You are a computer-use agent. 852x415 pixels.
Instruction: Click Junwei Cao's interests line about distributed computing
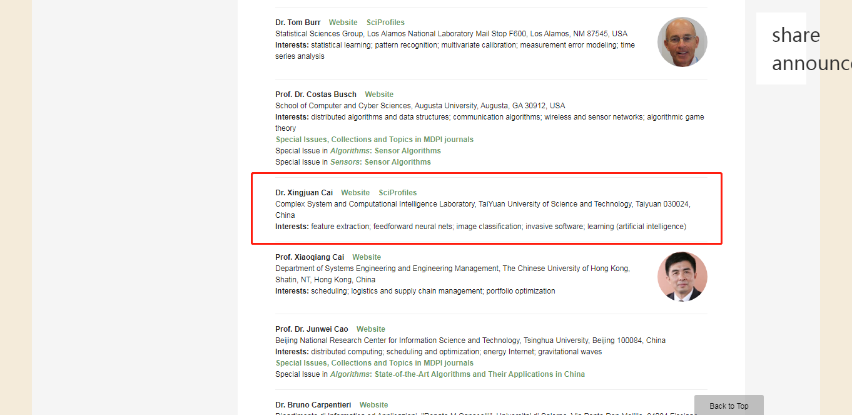point(439,352)
